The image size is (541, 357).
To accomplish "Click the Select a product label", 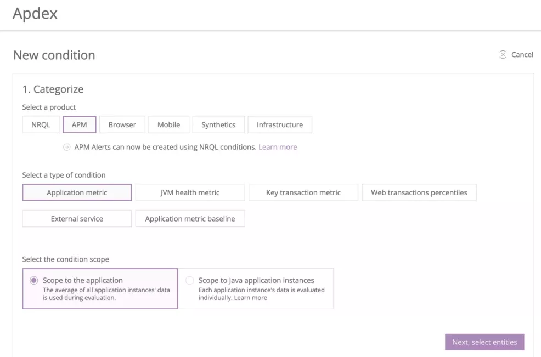I will 49,107.
